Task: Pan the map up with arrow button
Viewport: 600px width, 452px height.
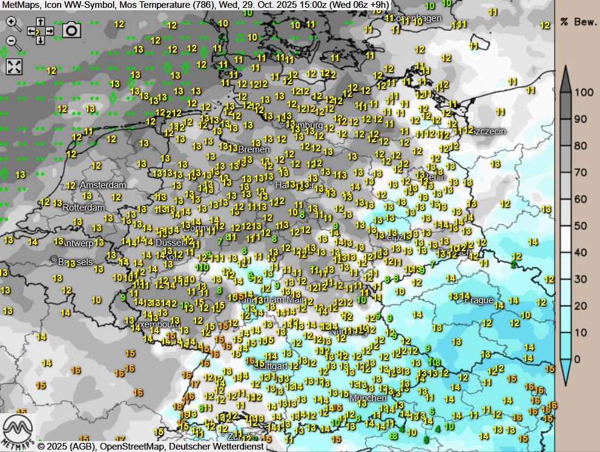Action: pyautogui.click(x=40, y=22)
